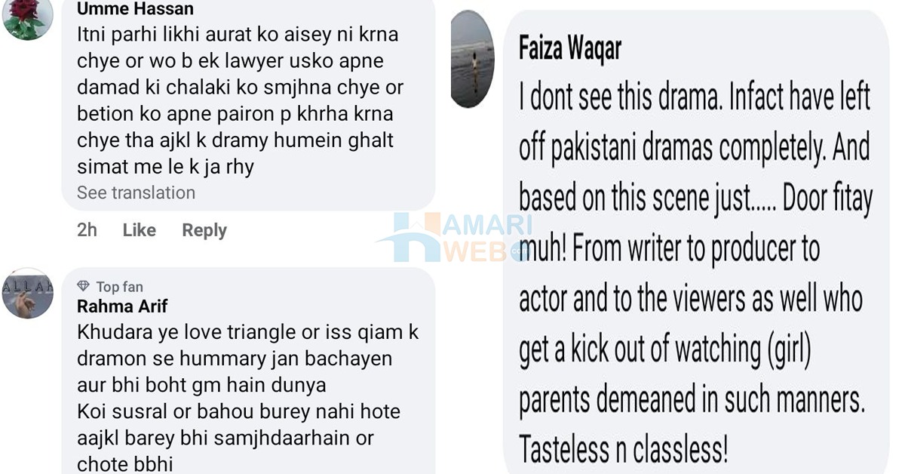Click the 'Tasteless n classless!' line
This screenshot has height=474, width=905.
pos(624,451)
